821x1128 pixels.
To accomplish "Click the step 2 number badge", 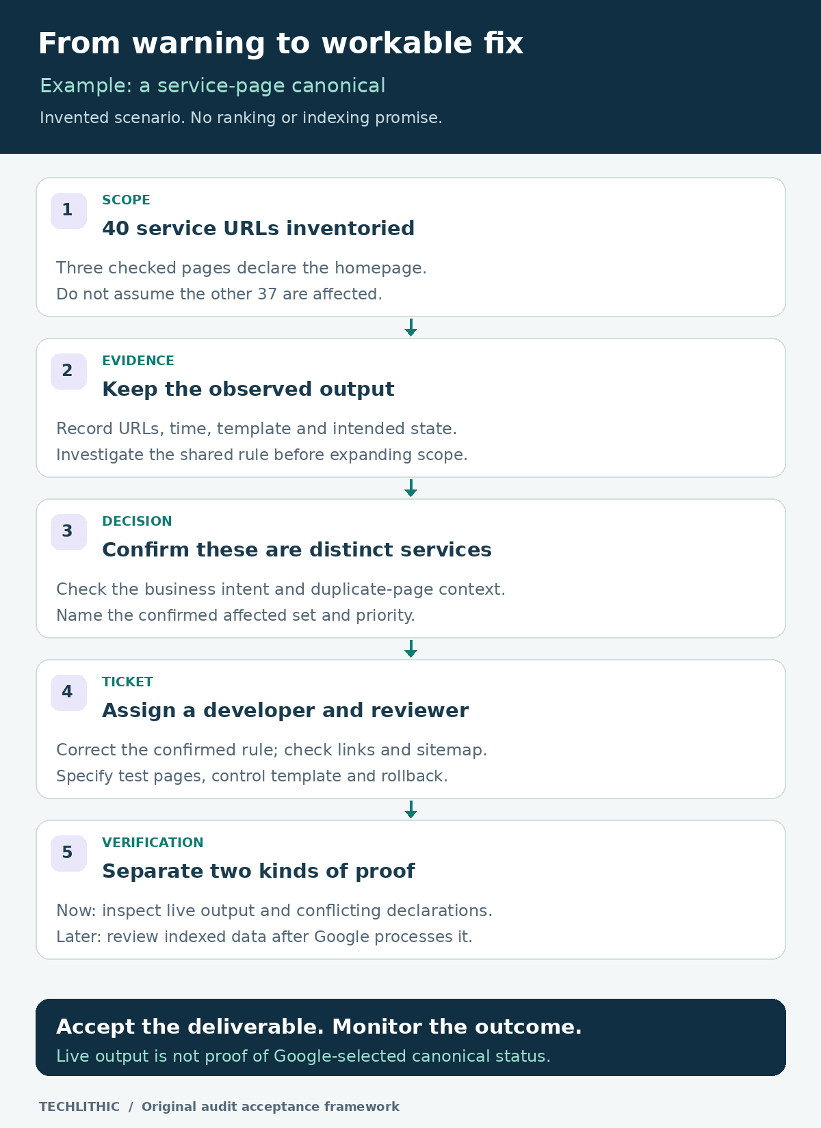I will tap(68, 371).
